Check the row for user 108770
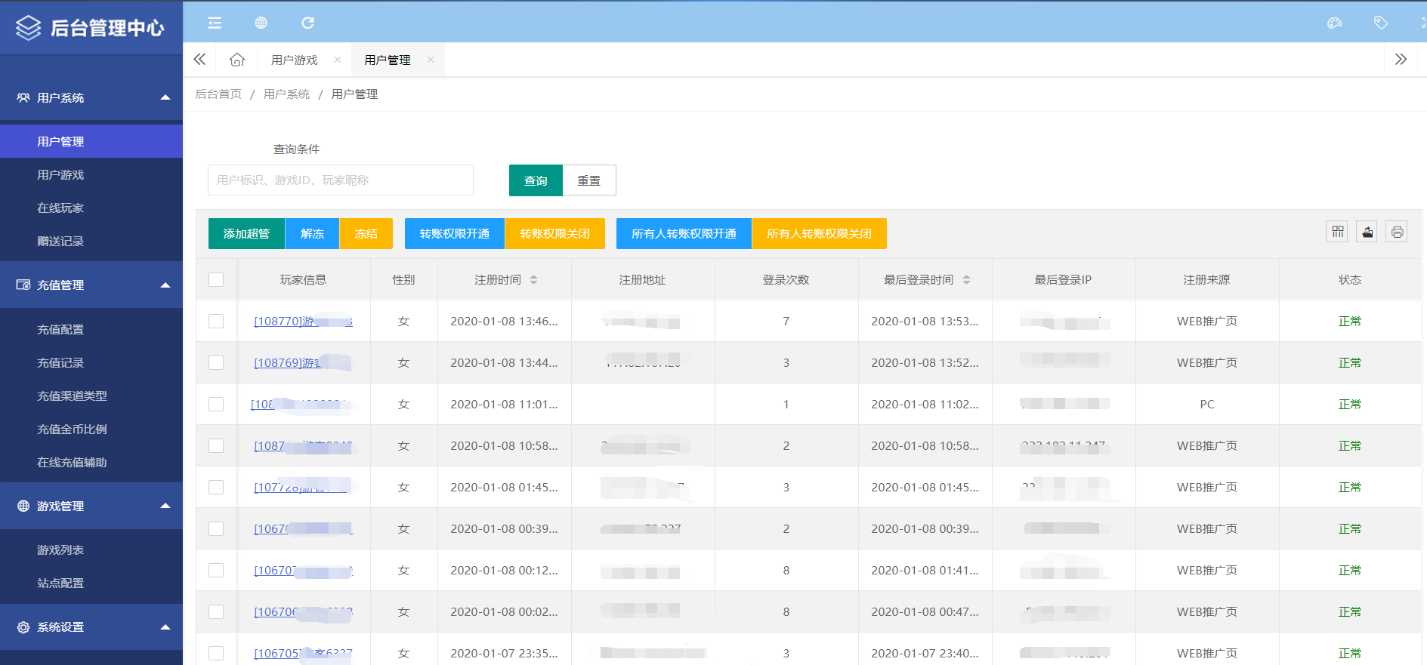 (216, 322)
